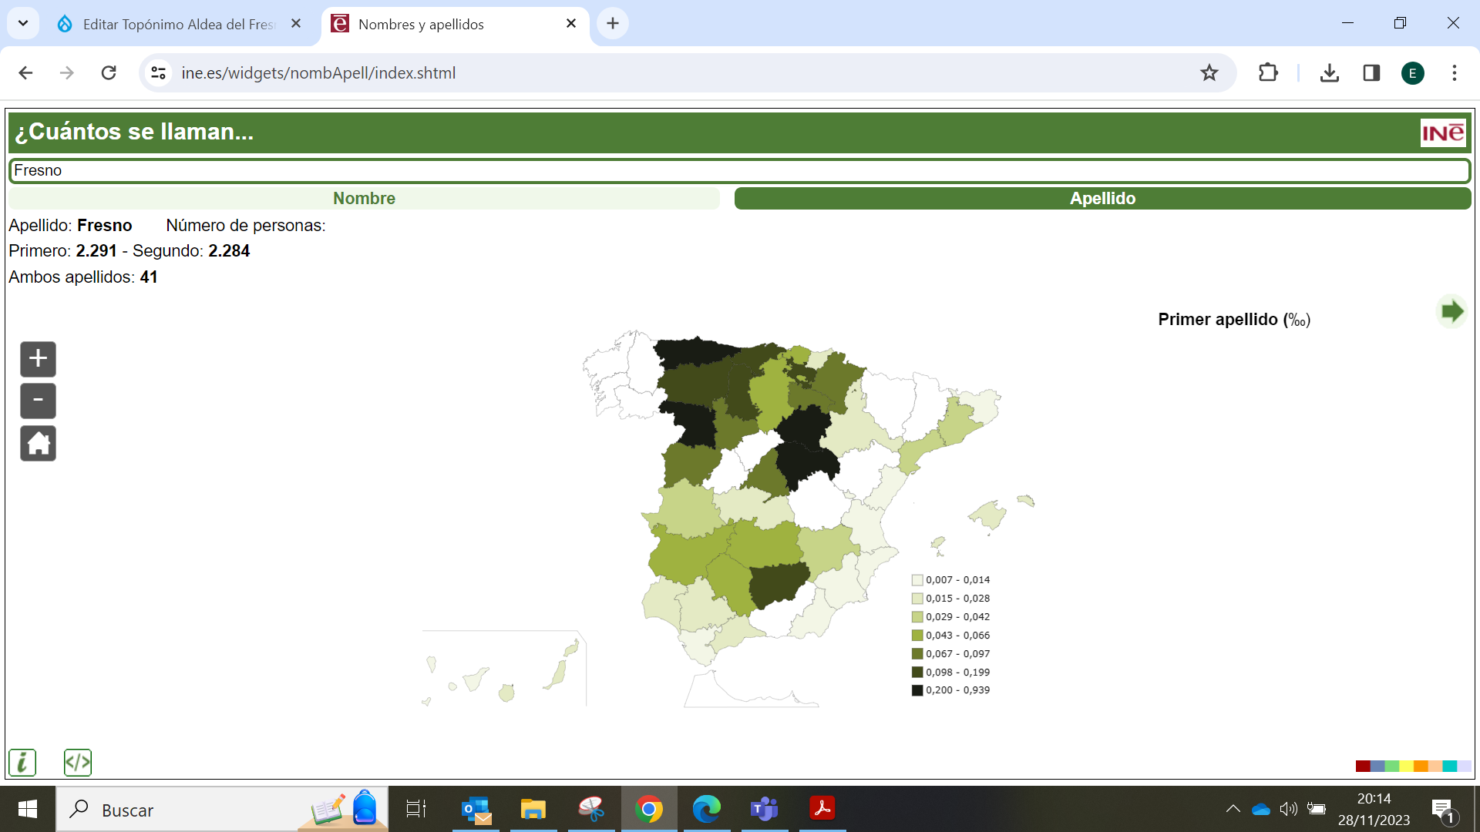Viewport: 1480px width, 832px height.
Task: Open the embed code icon
Action: 78,763
